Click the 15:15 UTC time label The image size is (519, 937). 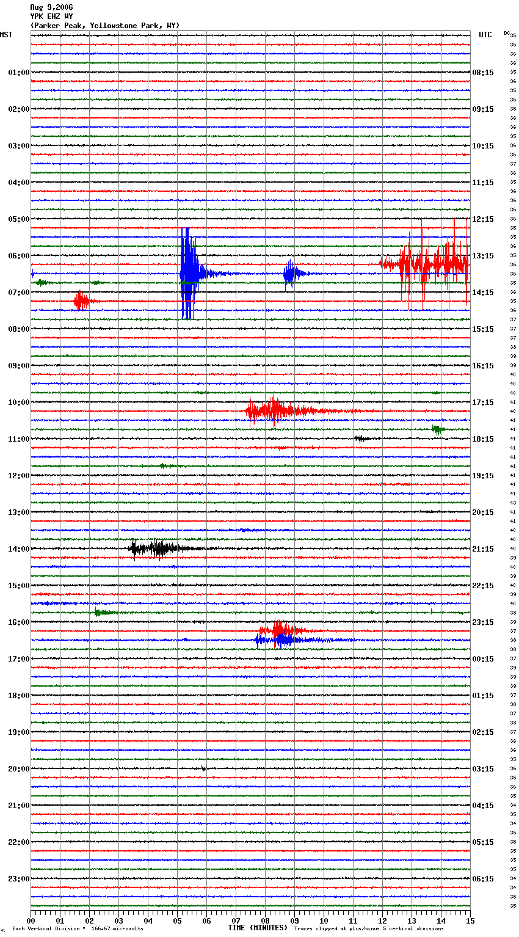tap(483, 329)
